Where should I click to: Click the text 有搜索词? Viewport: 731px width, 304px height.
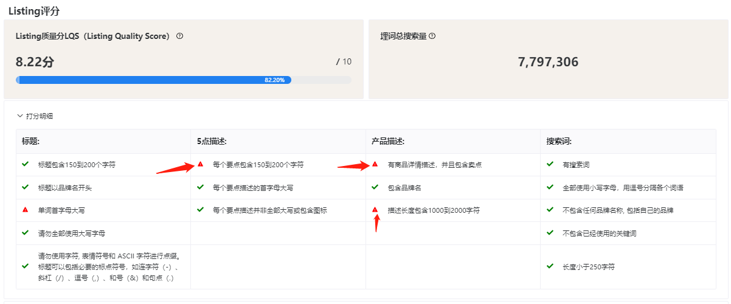coord(576,165)
